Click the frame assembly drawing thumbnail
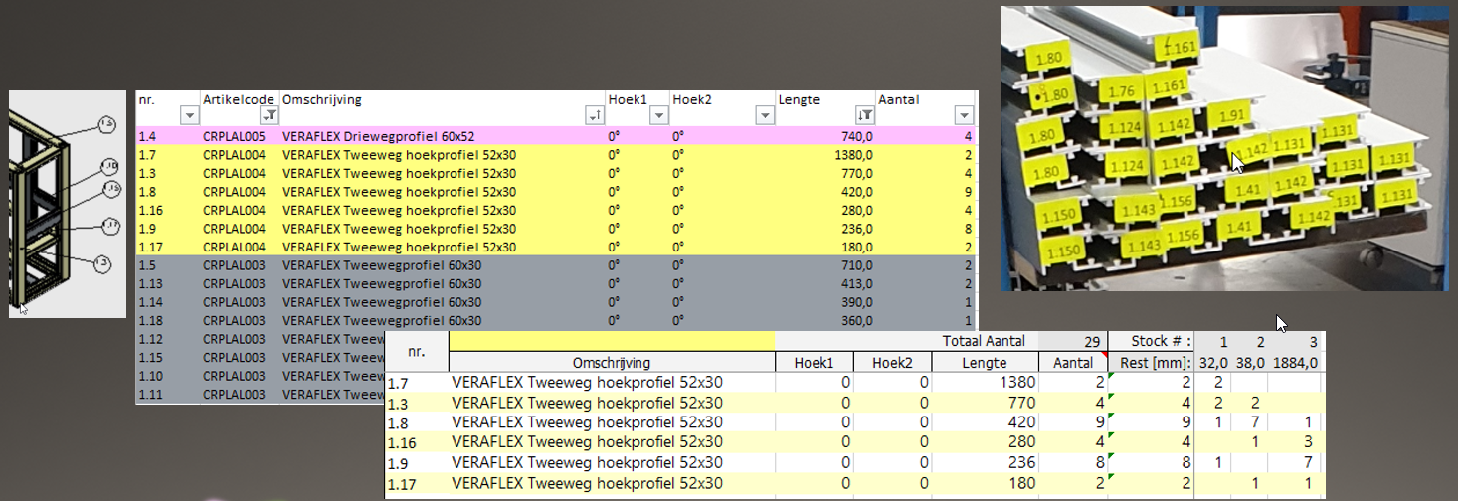The width and height of the screenshot is (1458, 501). pyautogui.click(x=68, y=205)
